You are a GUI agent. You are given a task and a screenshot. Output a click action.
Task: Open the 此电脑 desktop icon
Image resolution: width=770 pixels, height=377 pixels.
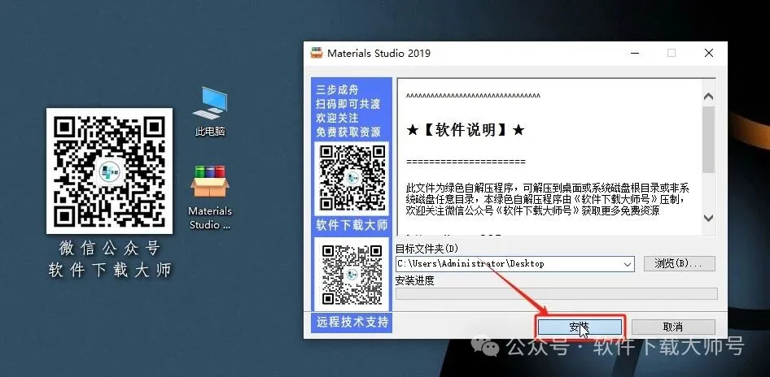point(210,111)
